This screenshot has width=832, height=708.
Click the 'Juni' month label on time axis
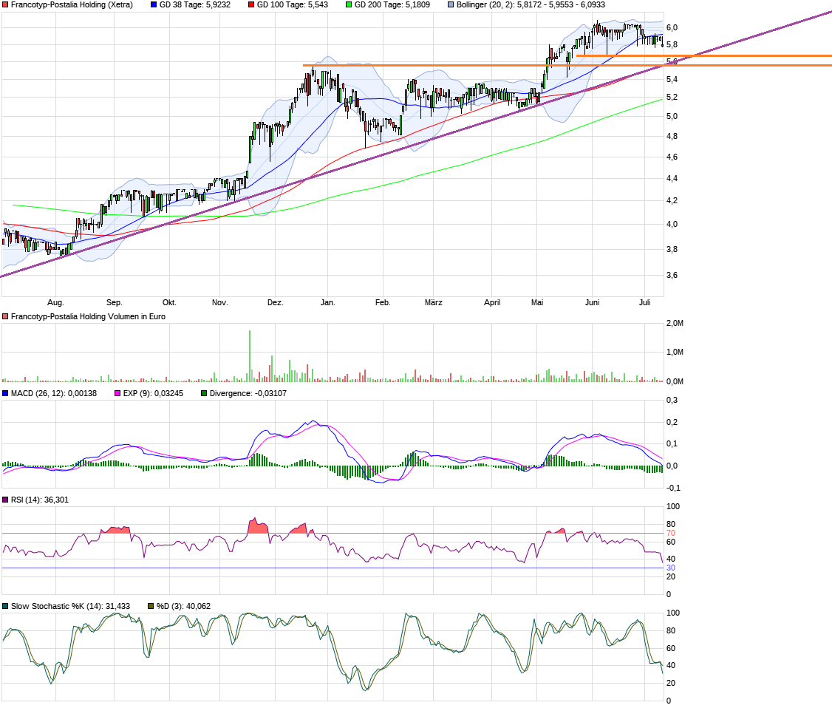[592, 302]
